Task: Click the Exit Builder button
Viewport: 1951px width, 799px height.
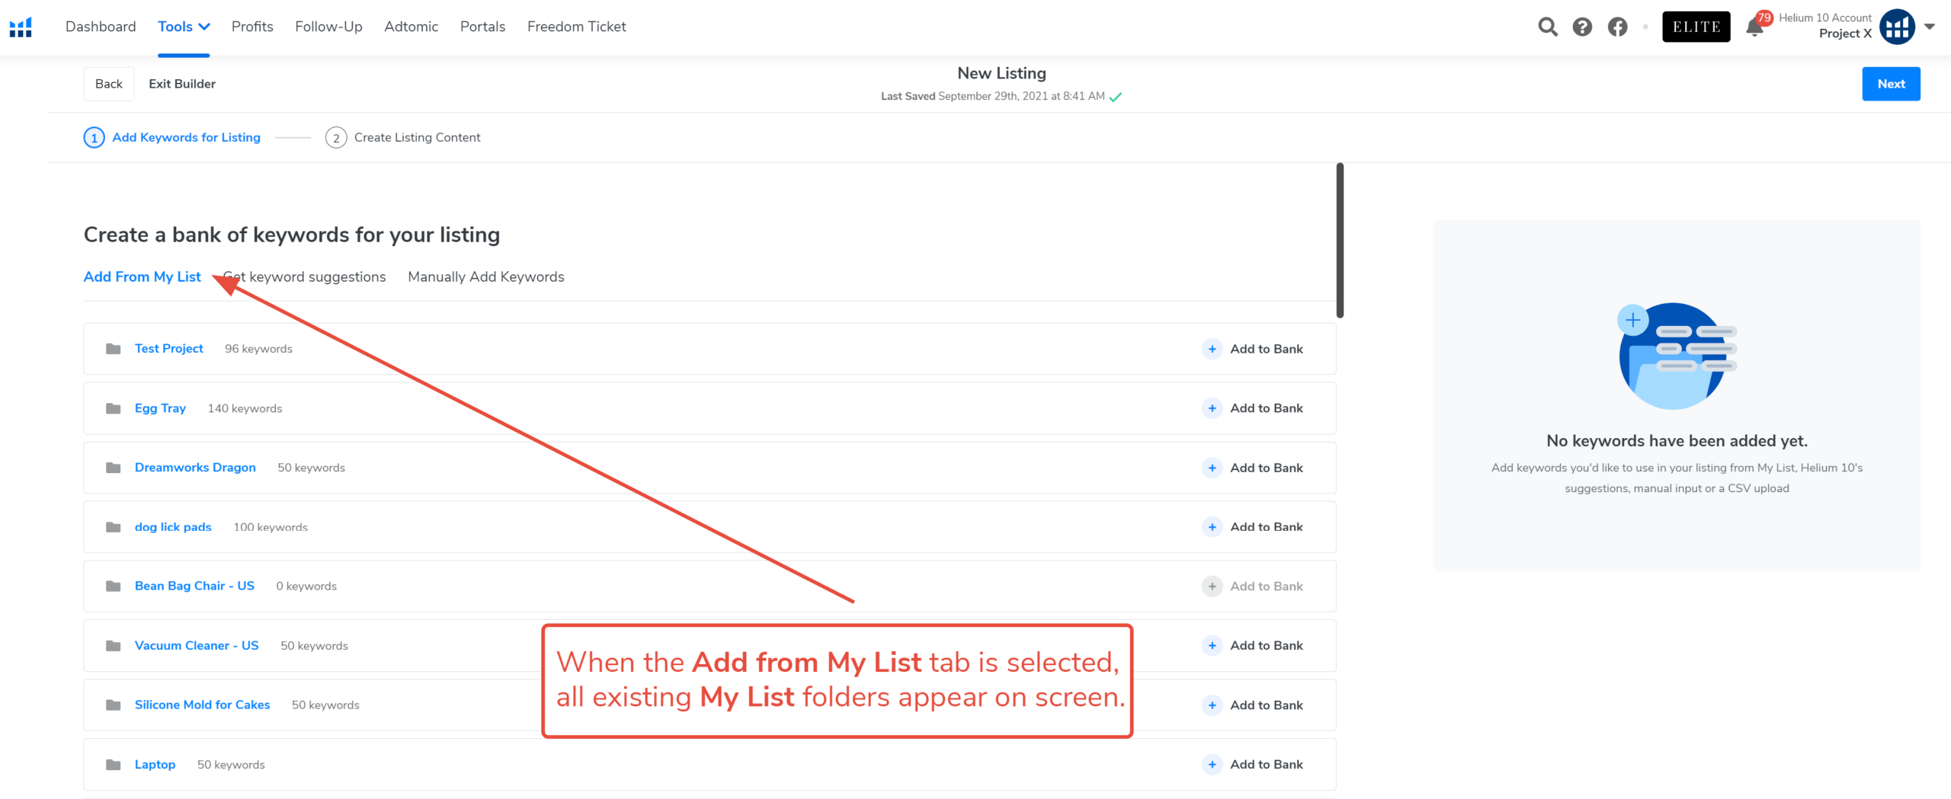Action: [182, 84]
